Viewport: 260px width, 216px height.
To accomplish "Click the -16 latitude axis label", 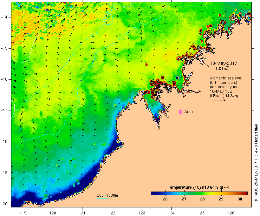I will (4, 79).
